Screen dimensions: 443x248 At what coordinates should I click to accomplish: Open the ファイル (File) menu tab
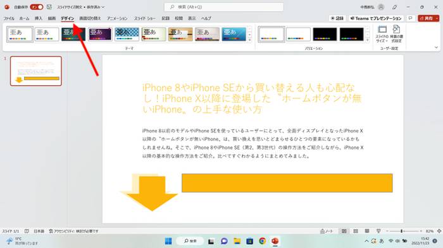point(9,18)
